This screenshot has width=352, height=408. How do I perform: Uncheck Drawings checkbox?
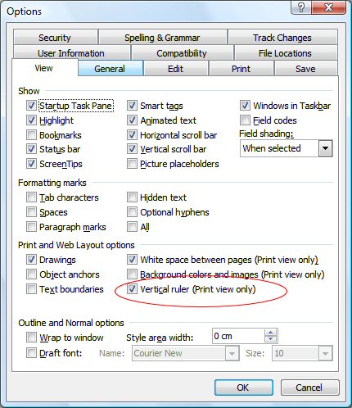31,260
